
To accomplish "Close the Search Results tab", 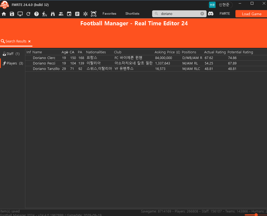I will [x=29, y=41].
